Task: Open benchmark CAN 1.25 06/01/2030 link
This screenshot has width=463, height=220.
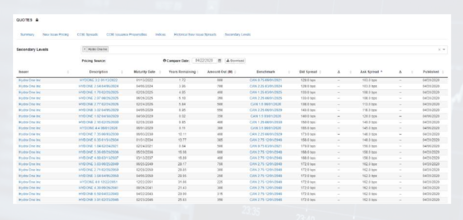Action: [x=266, y=122]
